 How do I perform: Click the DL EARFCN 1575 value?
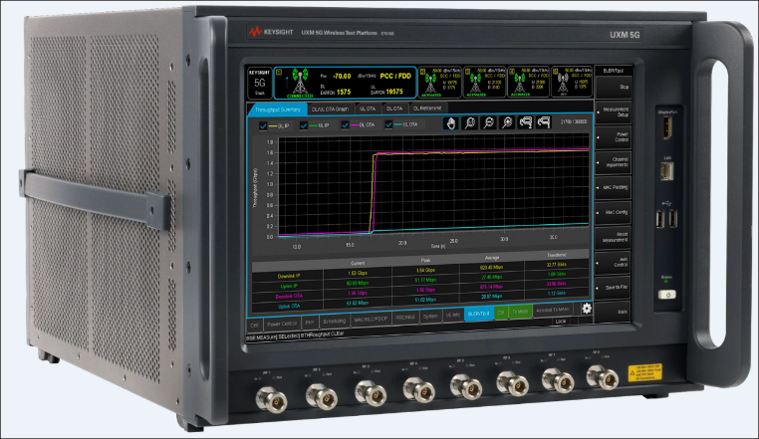[x=344, y=92]
